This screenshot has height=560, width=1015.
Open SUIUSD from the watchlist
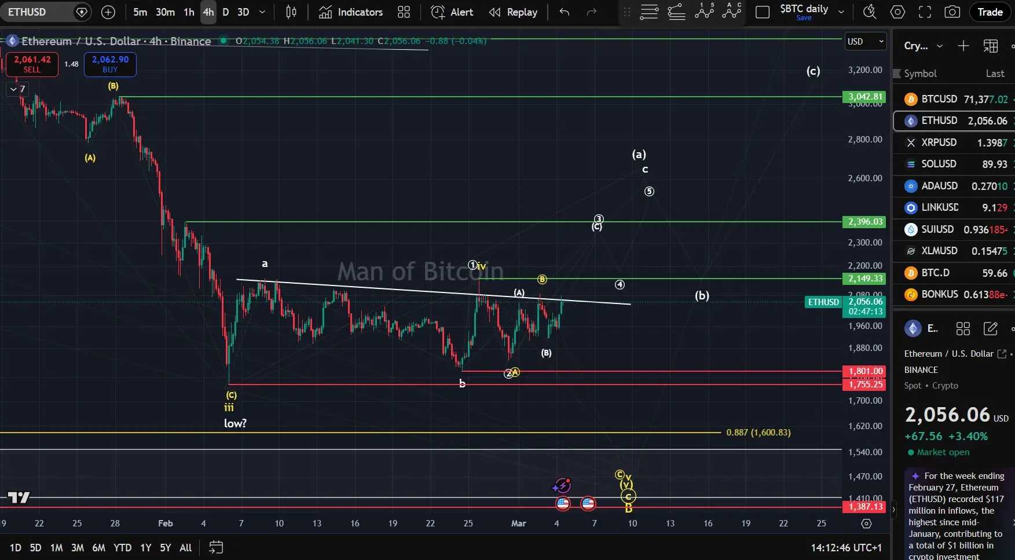(954, 229)
